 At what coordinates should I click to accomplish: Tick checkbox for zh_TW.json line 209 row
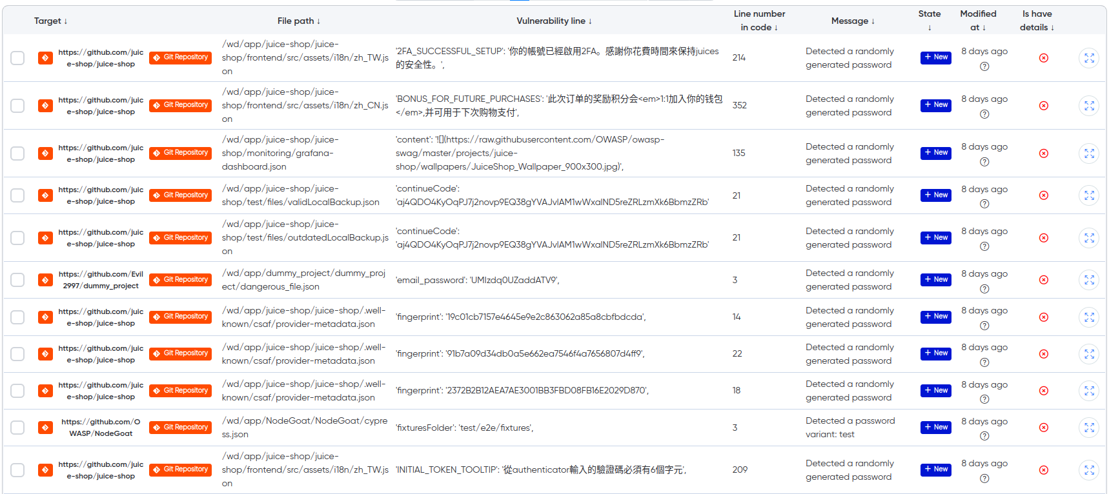click(x=17, y=470)
